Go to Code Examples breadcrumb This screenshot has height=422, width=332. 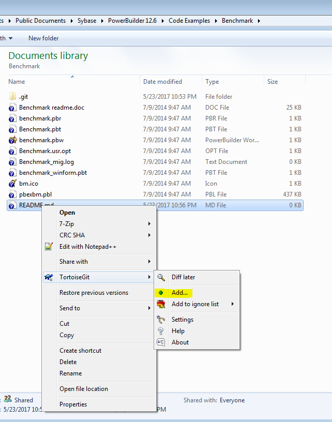tap(189, 21)
